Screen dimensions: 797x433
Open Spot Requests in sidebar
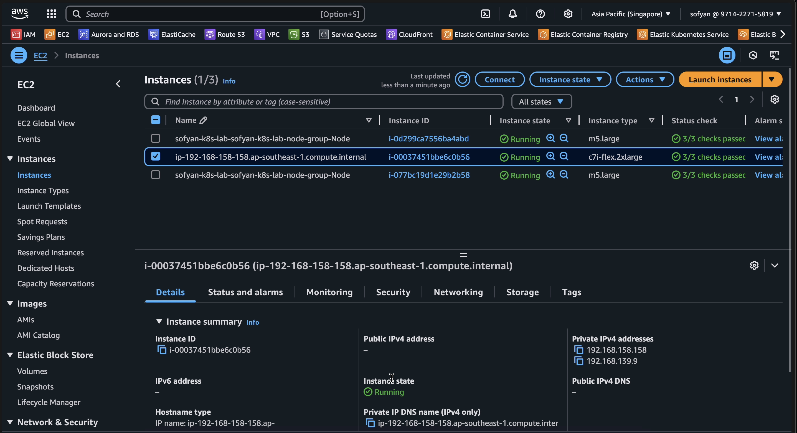(x=42, y=221)
